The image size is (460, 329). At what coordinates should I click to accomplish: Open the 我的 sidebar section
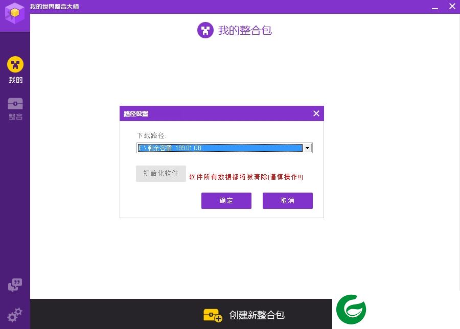point(15,70)
